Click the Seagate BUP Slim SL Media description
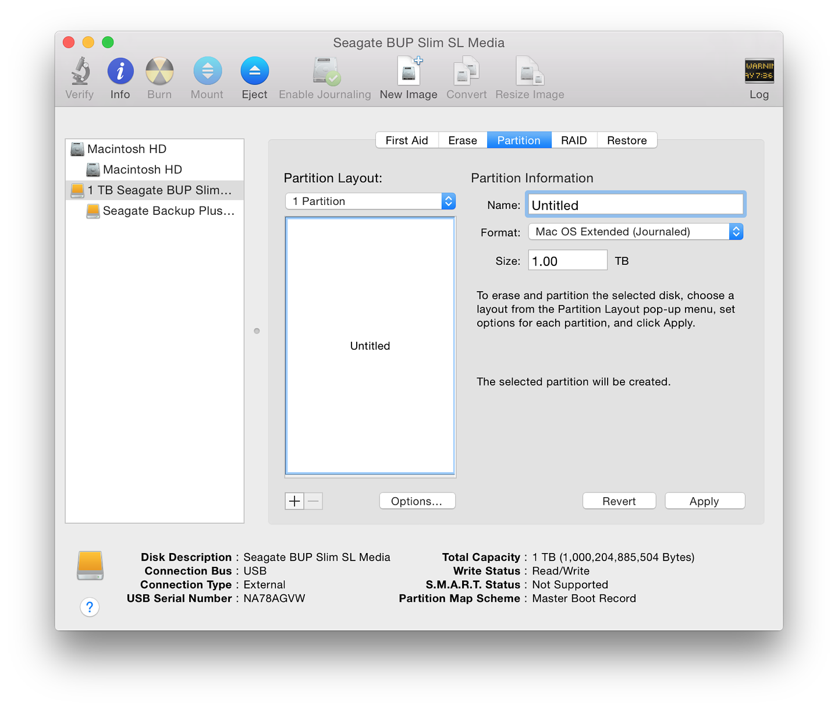This screenshot has height=709, width=838. [317, 557]
